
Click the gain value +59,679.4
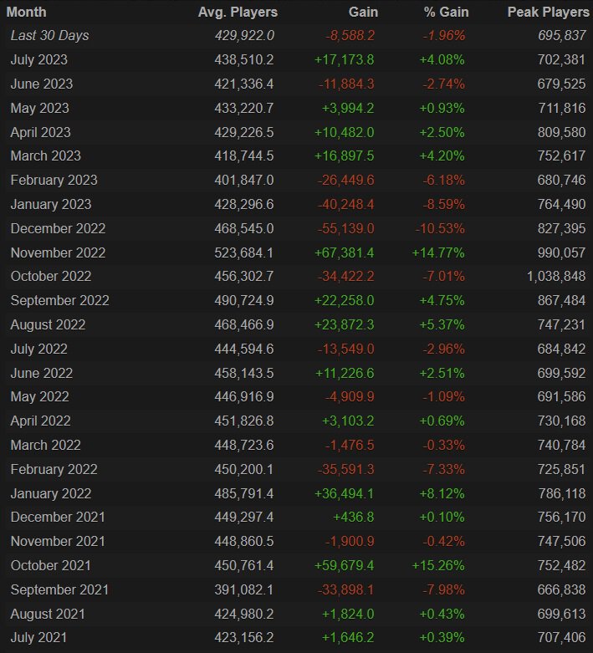[345, 565]
